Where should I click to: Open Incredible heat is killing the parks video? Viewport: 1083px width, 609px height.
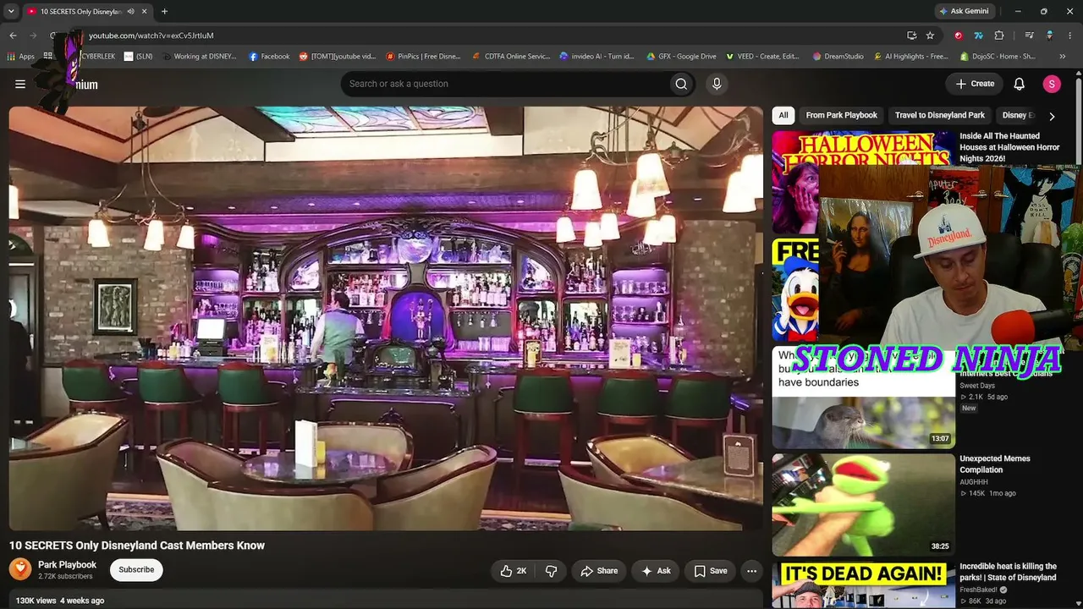pos(1008,572)
